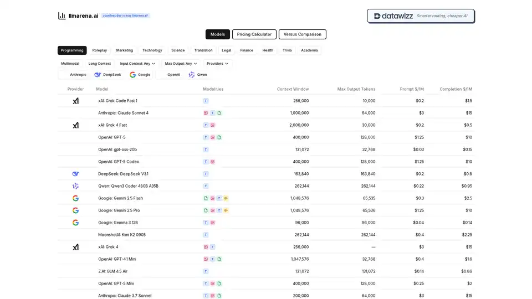The width and height of the screenshot is (532, 299).
Task: Click the Google logo beside Gemini 2.5 Pro
Action: pyautogui.click(x=75, y=210)
